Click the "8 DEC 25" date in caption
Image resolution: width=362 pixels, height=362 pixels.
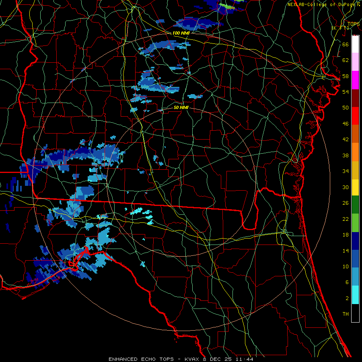[218, 359]
